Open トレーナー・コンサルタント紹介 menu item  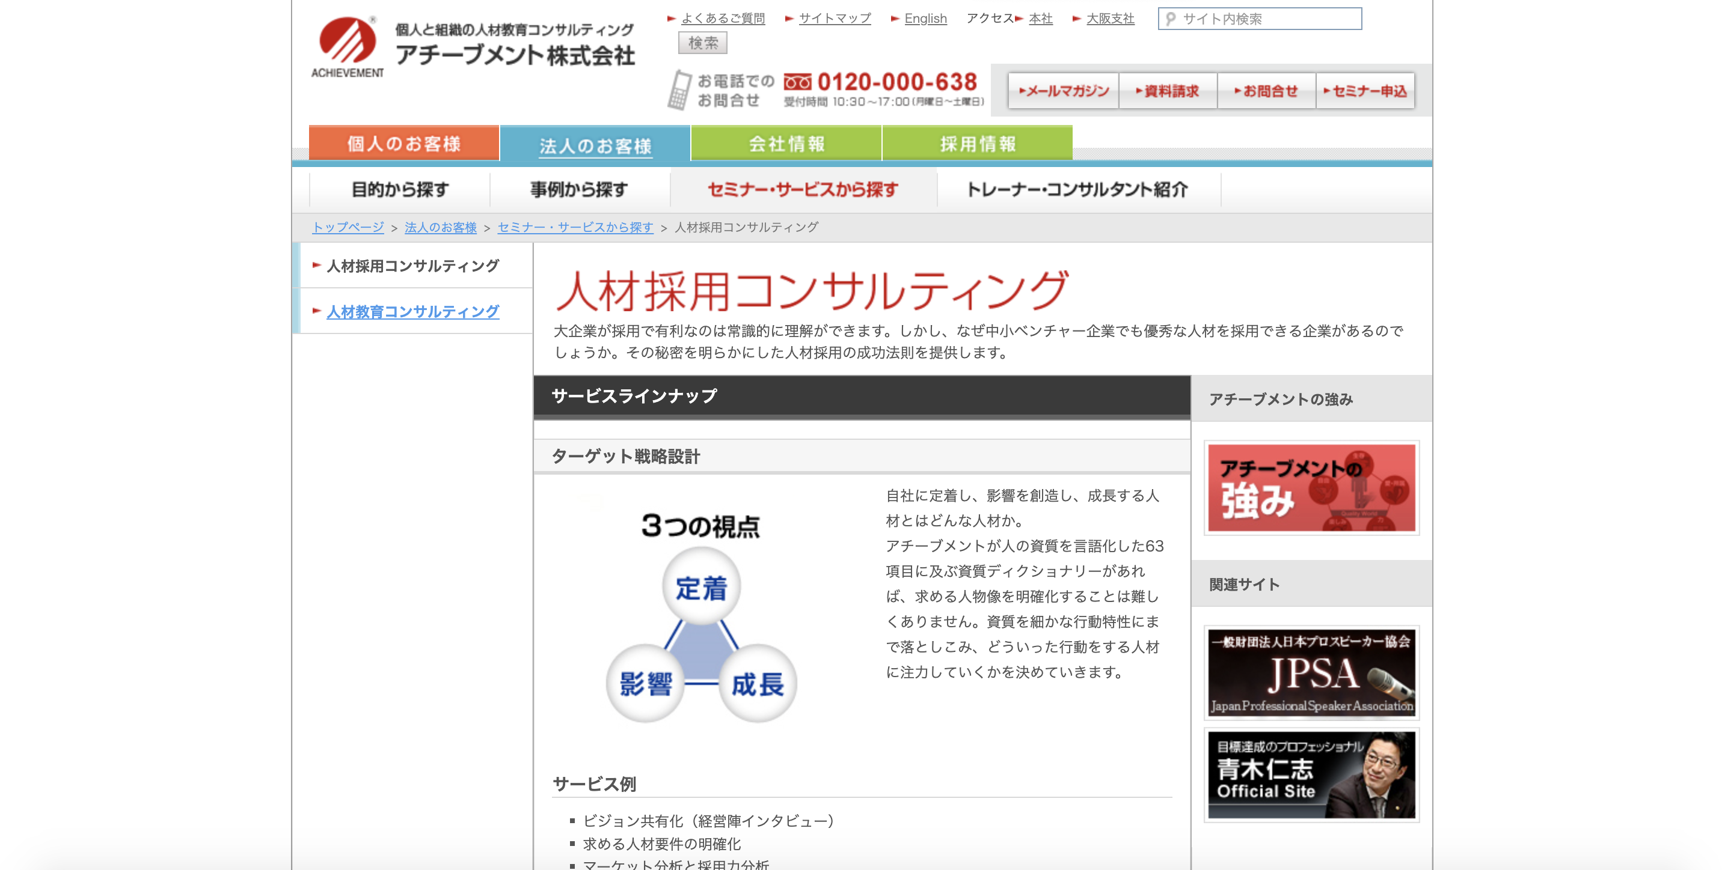(x=1077, y=190)
